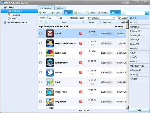Check the select-all checkbox in header
Image resolution: width=150 pixels, height=113 pixels.
point(40,22)
